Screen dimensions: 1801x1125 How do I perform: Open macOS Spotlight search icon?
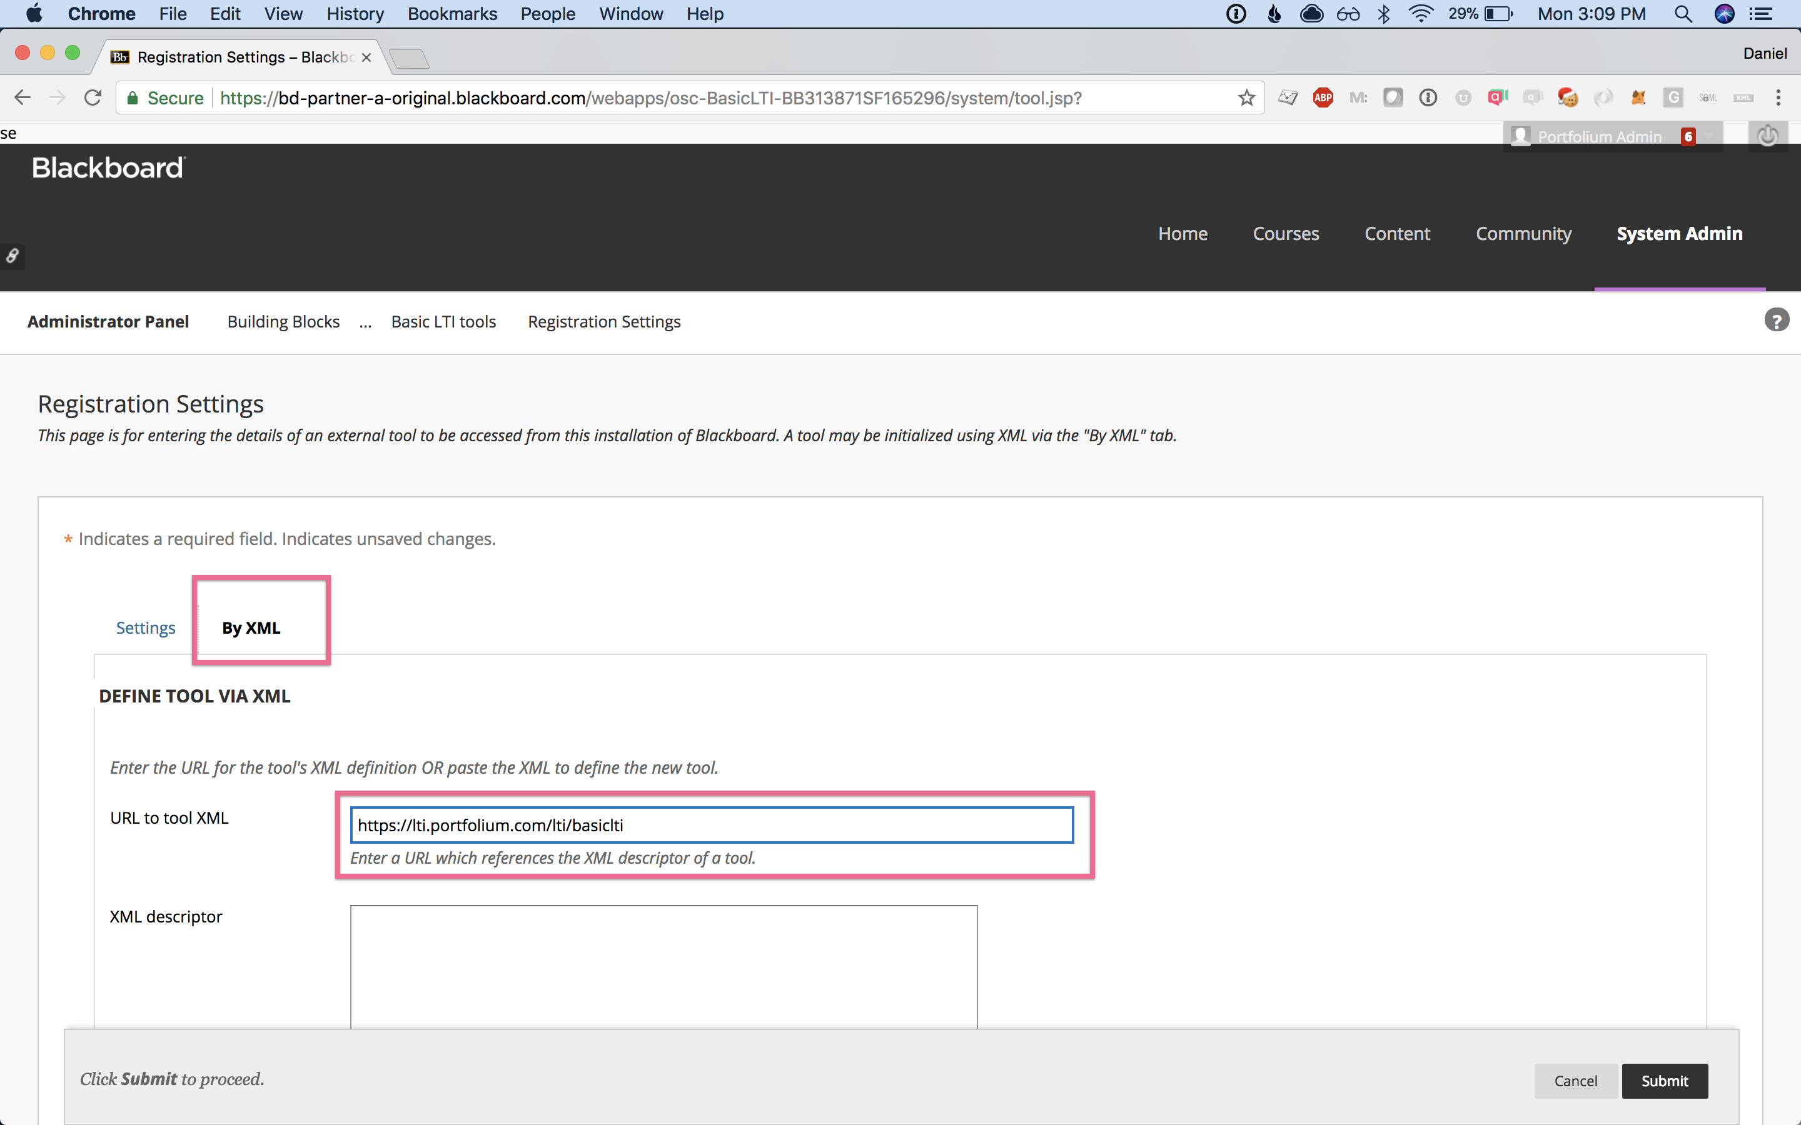[1683, 13]
